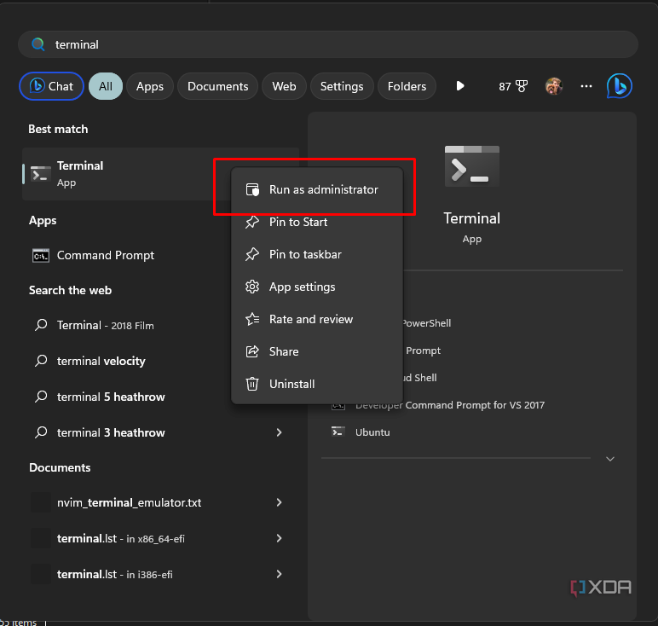658x626 pixels.
Task: Open the large Bing chat icon
Action: coord(620,86)
